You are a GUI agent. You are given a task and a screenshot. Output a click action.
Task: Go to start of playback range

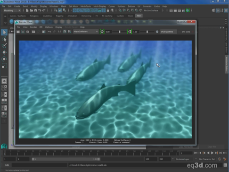(196, 153)
